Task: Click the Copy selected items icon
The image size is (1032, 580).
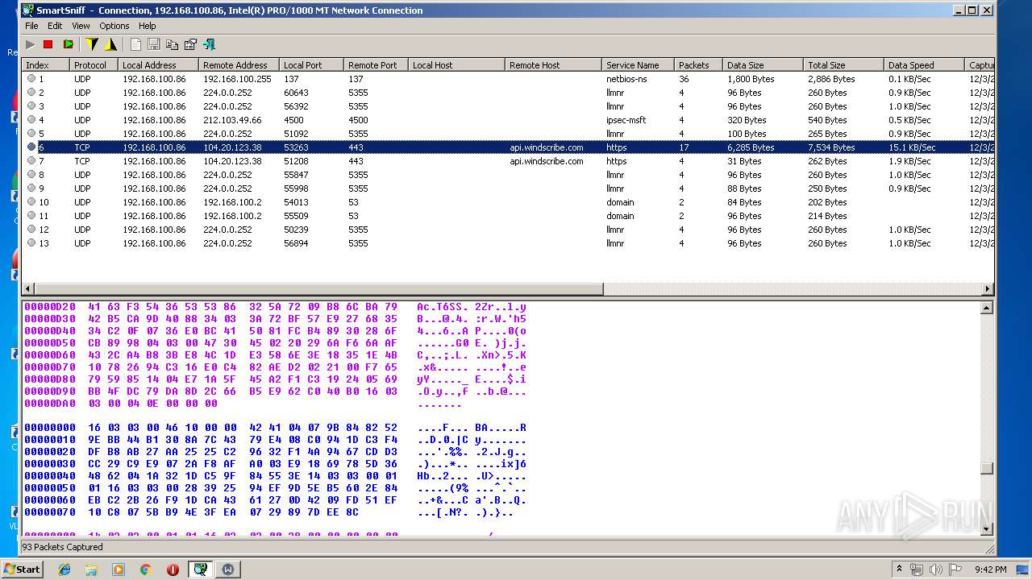Action: (172, 44)
